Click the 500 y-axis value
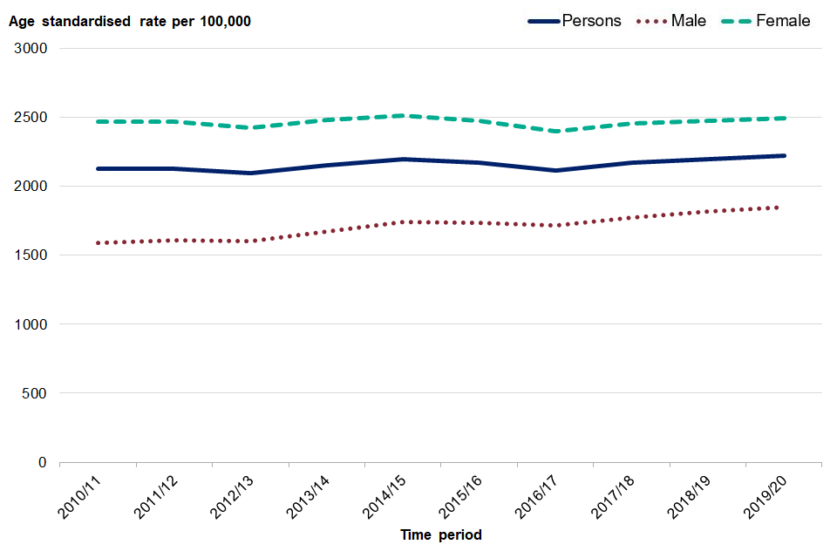The image size is (837, 558). (35, 393)
